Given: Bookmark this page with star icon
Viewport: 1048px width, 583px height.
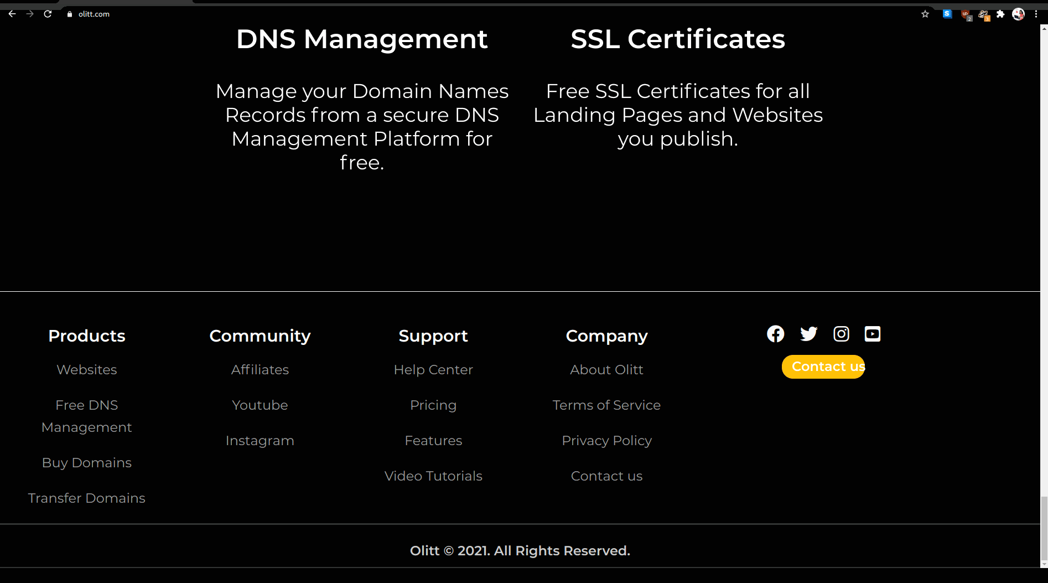Looking at the screenshot, I should 925,14.
